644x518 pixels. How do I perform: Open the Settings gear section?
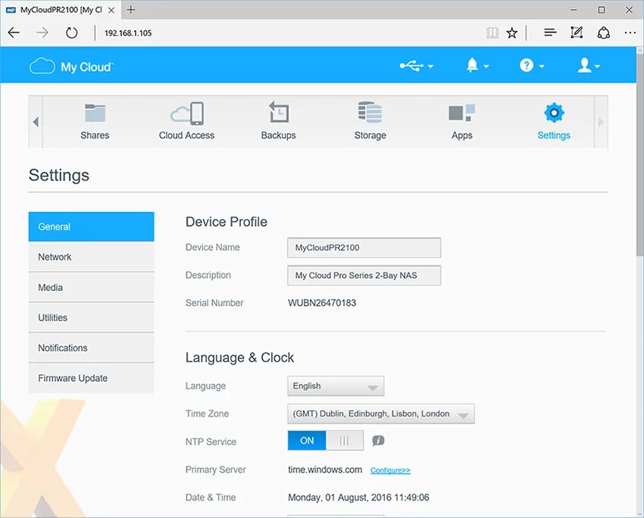[x=554, y=121]
